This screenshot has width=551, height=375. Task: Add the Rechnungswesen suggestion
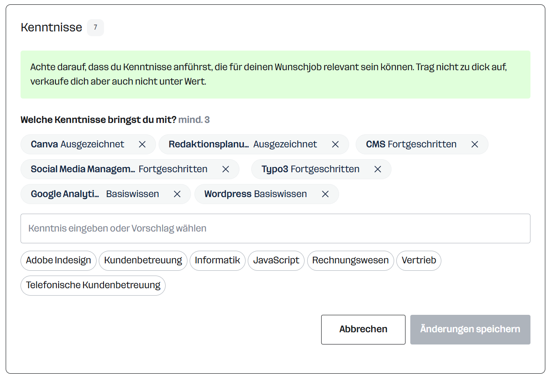click(x=350, y=261)
